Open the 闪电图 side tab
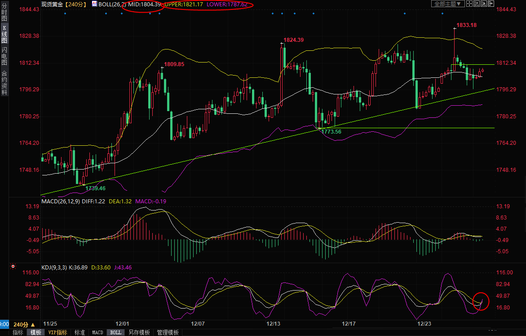The image size is (526, 336). (x=4, y=56)
